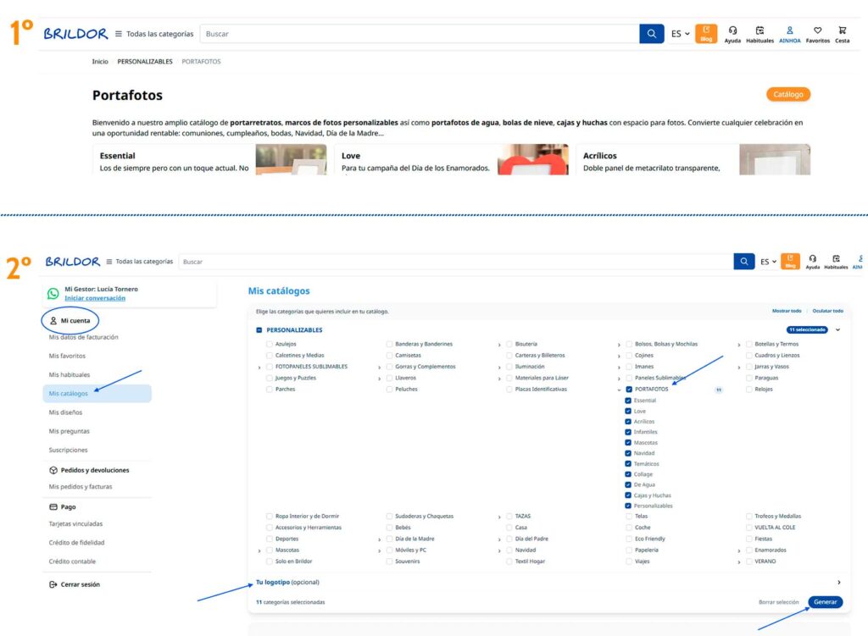Screen dimensions: 868x636
Task: Uncheck the Love checkbox under PORTAFOTOS
Action: tap(628, 411)
